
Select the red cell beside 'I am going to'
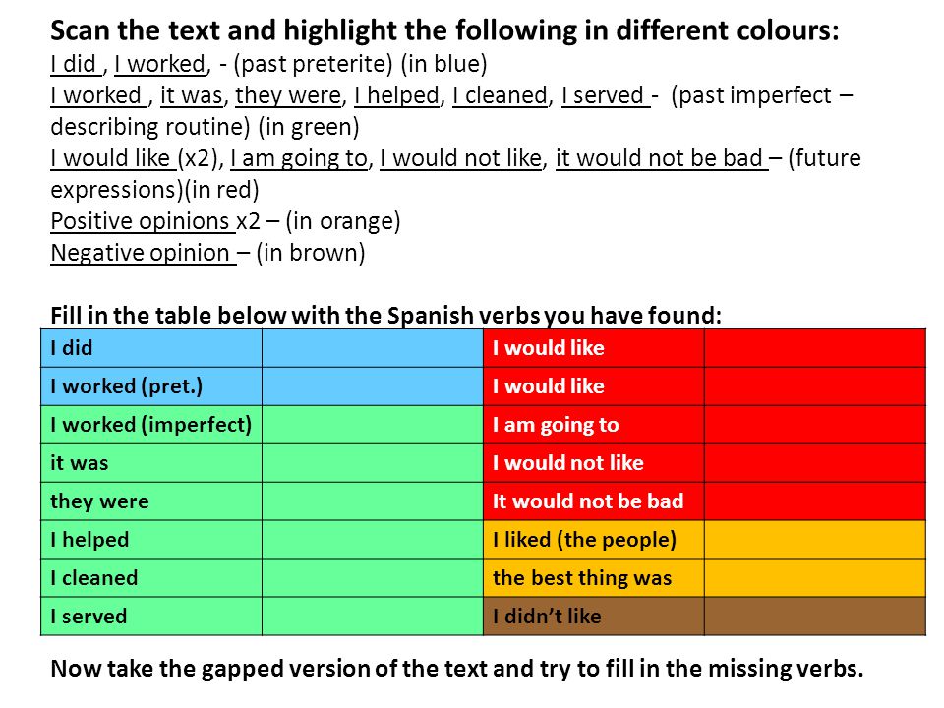pos(814,425)
